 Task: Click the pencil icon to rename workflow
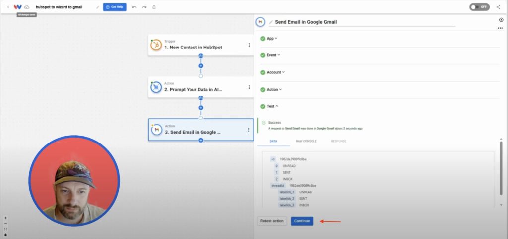coord(98,7)
